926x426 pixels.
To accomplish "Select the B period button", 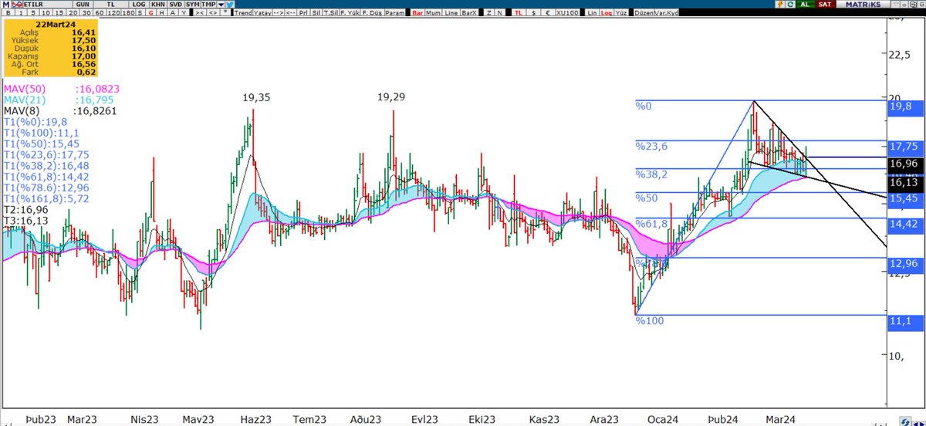I will (8, 13).
